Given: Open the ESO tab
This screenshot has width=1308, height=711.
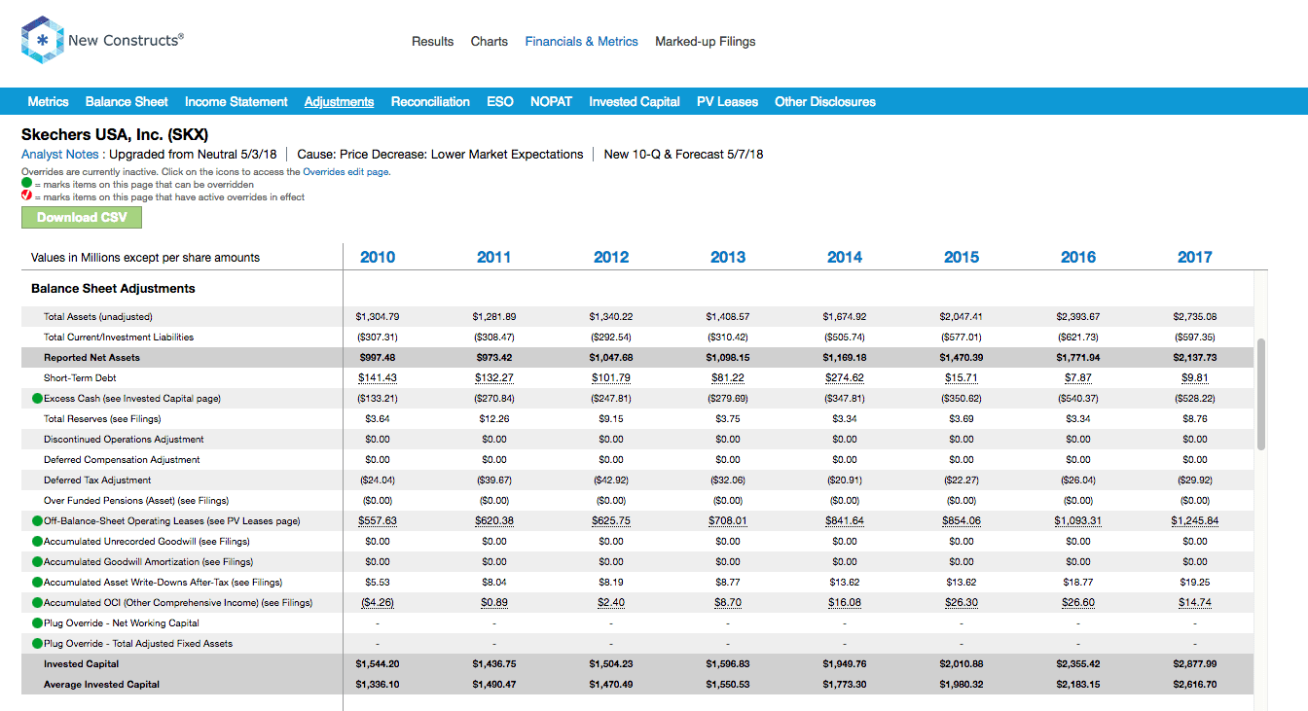Looking at the screenshot, I should tap(500, 101).
